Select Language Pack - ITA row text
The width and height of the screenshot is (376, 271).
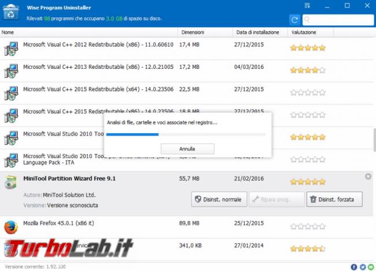(x=49, y=163)
